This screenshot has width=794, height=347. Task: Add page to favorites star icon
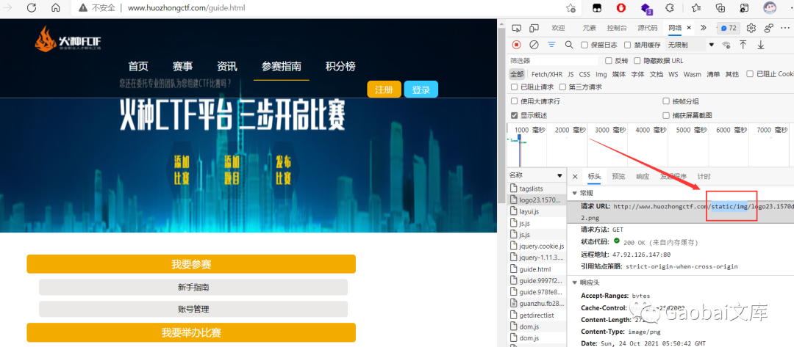click(571, 8)
